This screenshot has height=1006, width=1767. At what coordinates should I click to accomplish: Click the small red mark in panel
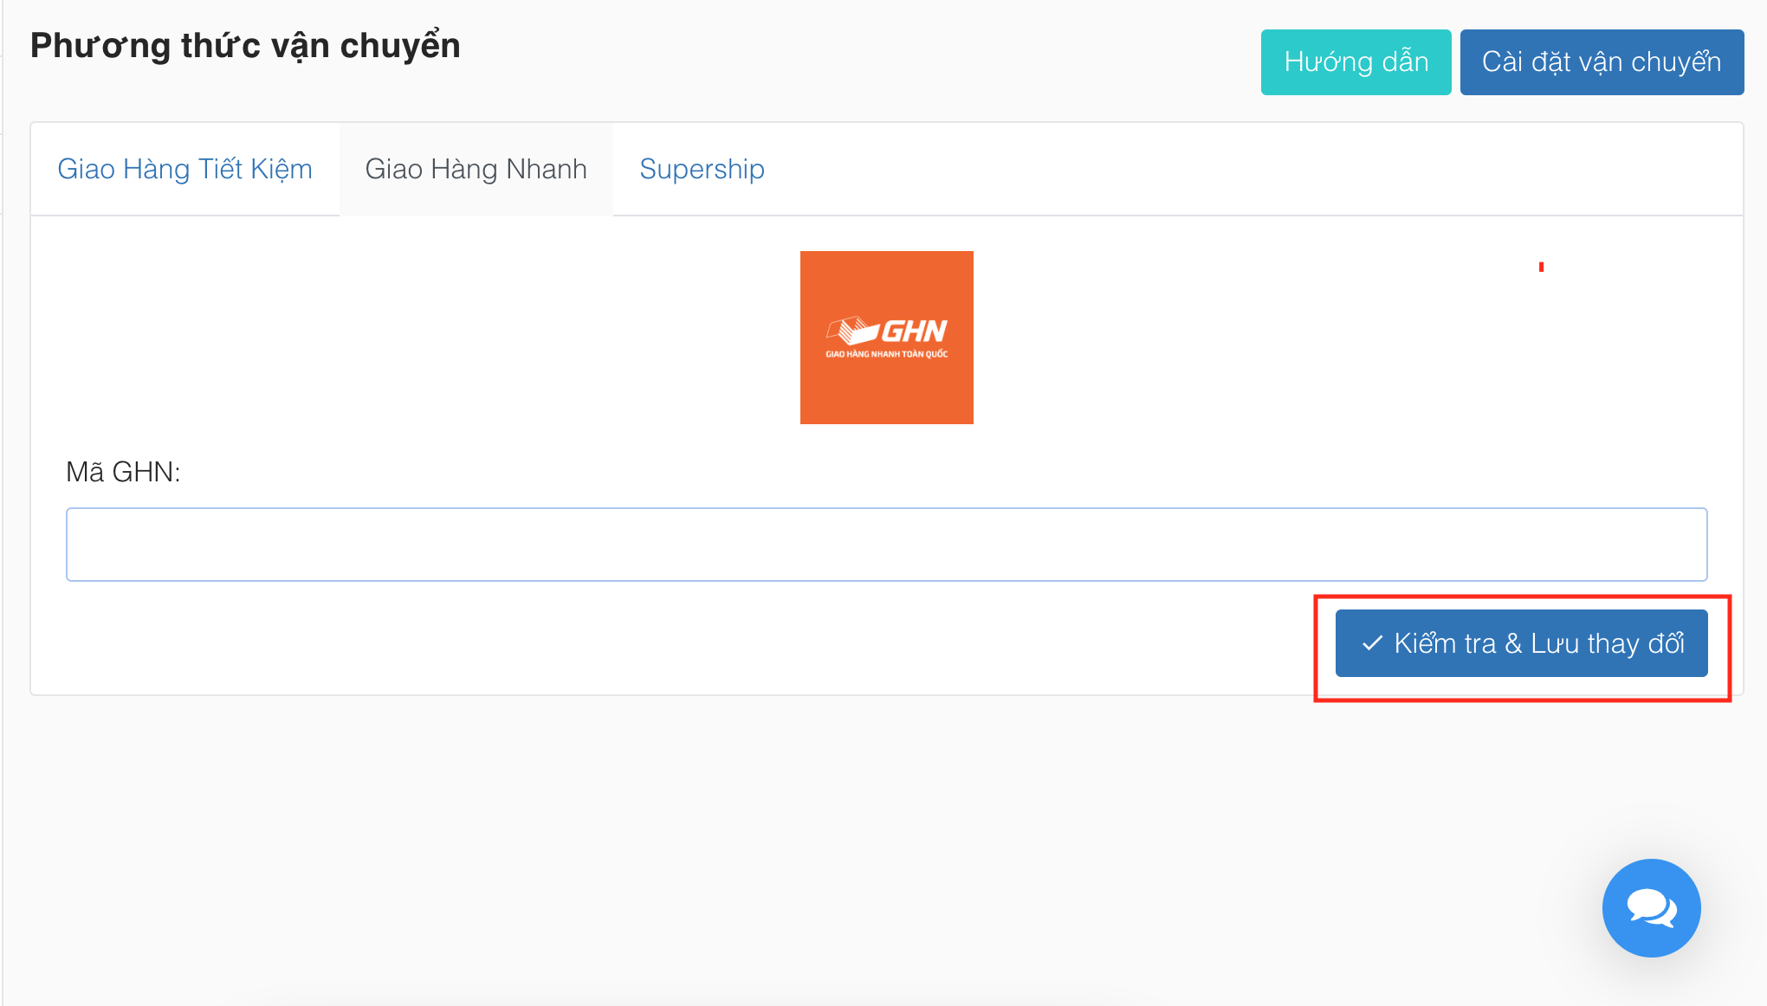1541,267
